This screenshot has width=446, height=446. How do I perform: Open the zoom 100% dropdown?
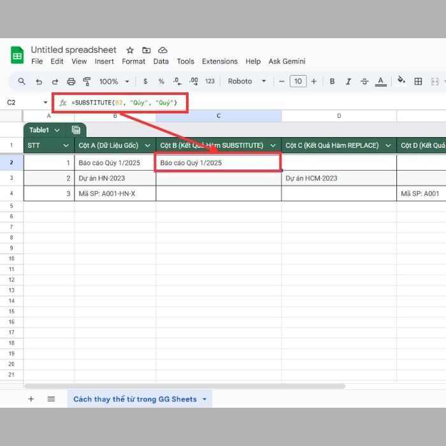(x=114, y=82)
